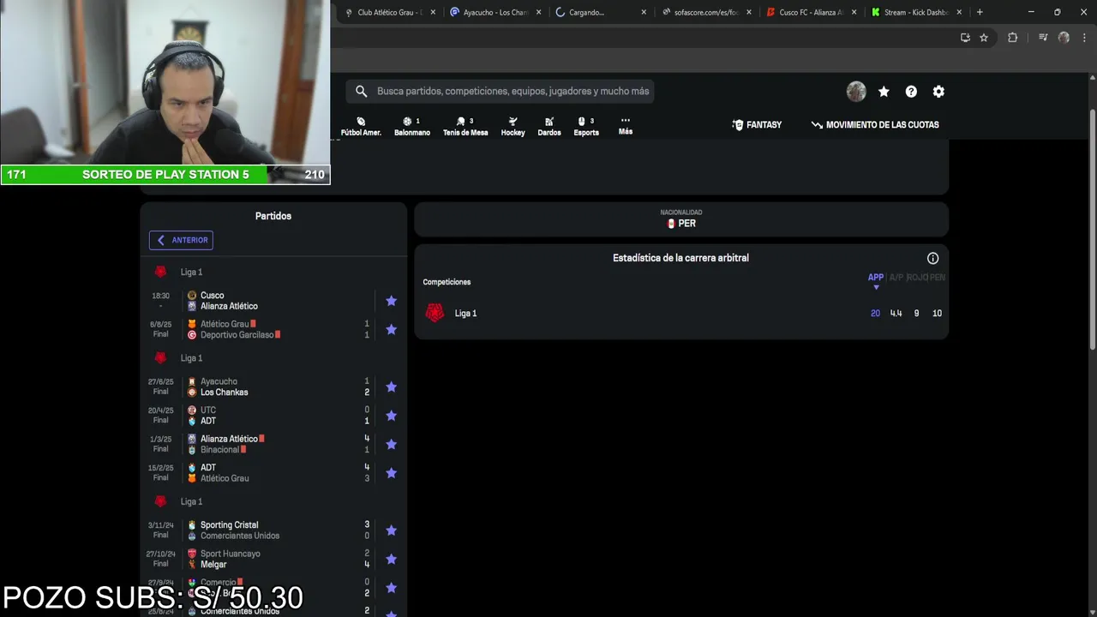The width and height of the screenshot is (1097, 617).
Task: Click the 'Binacional' team name
Action: (219, 450)
